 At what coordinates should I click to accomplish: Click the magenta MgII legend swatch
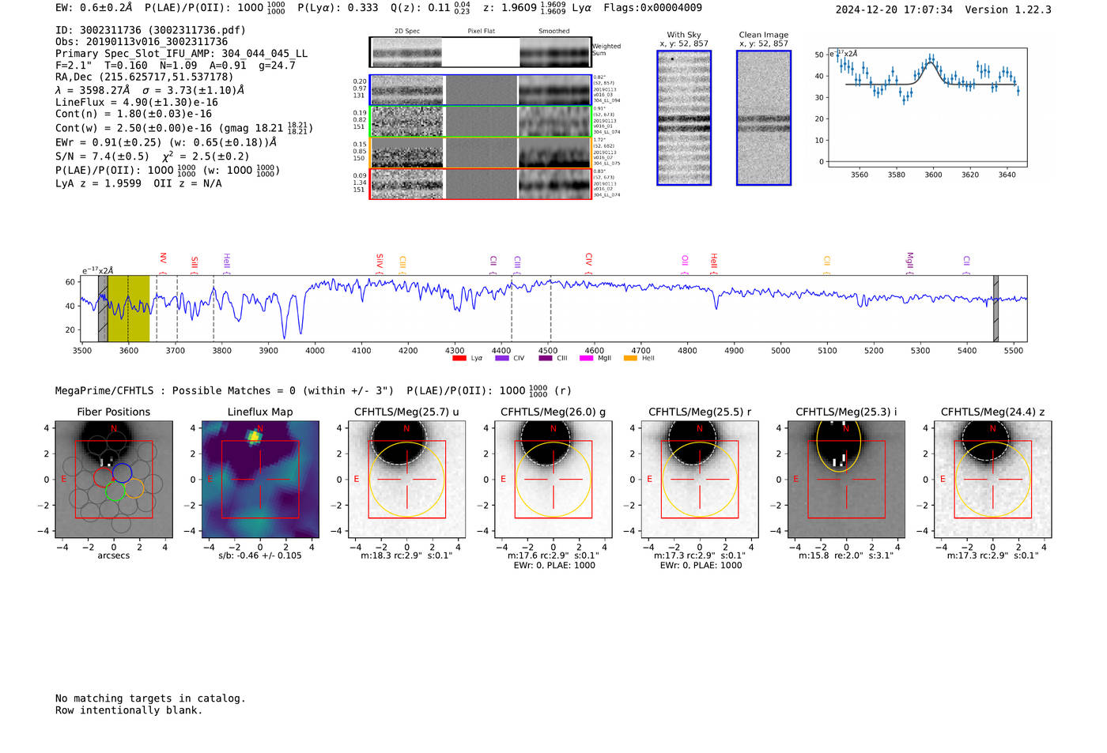[x=586, y=358]
